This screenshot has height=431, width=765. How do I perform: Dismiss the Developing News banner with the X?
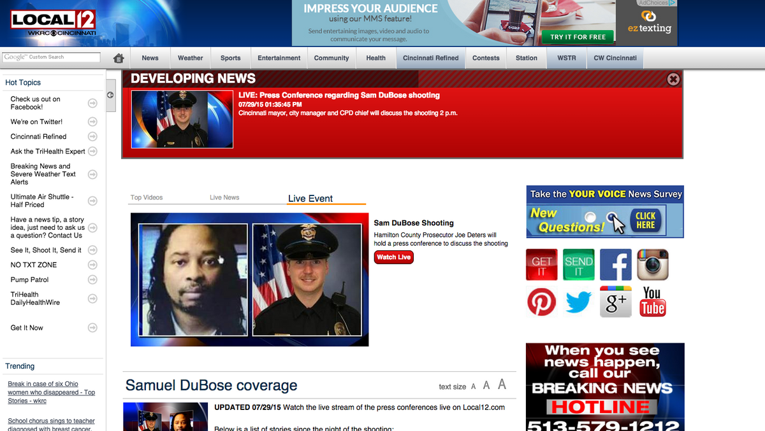tap(673, 79)
